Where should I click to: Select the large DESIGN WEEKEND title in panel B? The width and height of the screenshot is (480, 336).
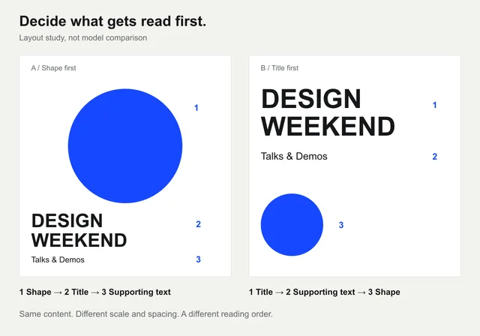pyautogui.click(x=328, y=112)
